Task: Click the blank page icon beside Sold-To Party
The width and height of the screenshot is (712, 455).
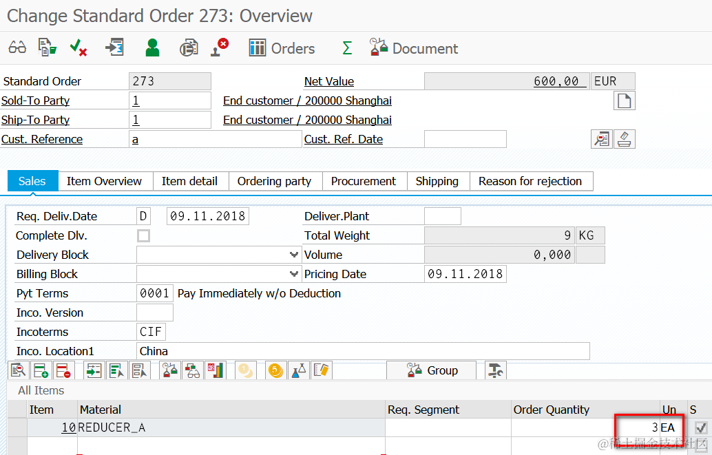Action: 625,100
